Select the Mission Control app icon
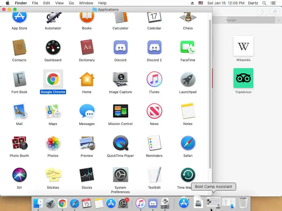 (x=121, y=111)
